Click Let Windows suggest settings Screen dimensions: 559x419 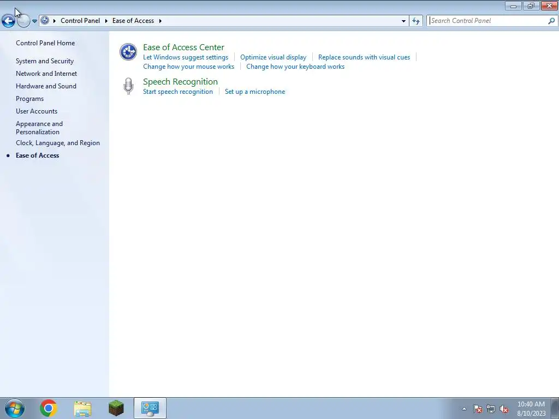tap(186, 57)
